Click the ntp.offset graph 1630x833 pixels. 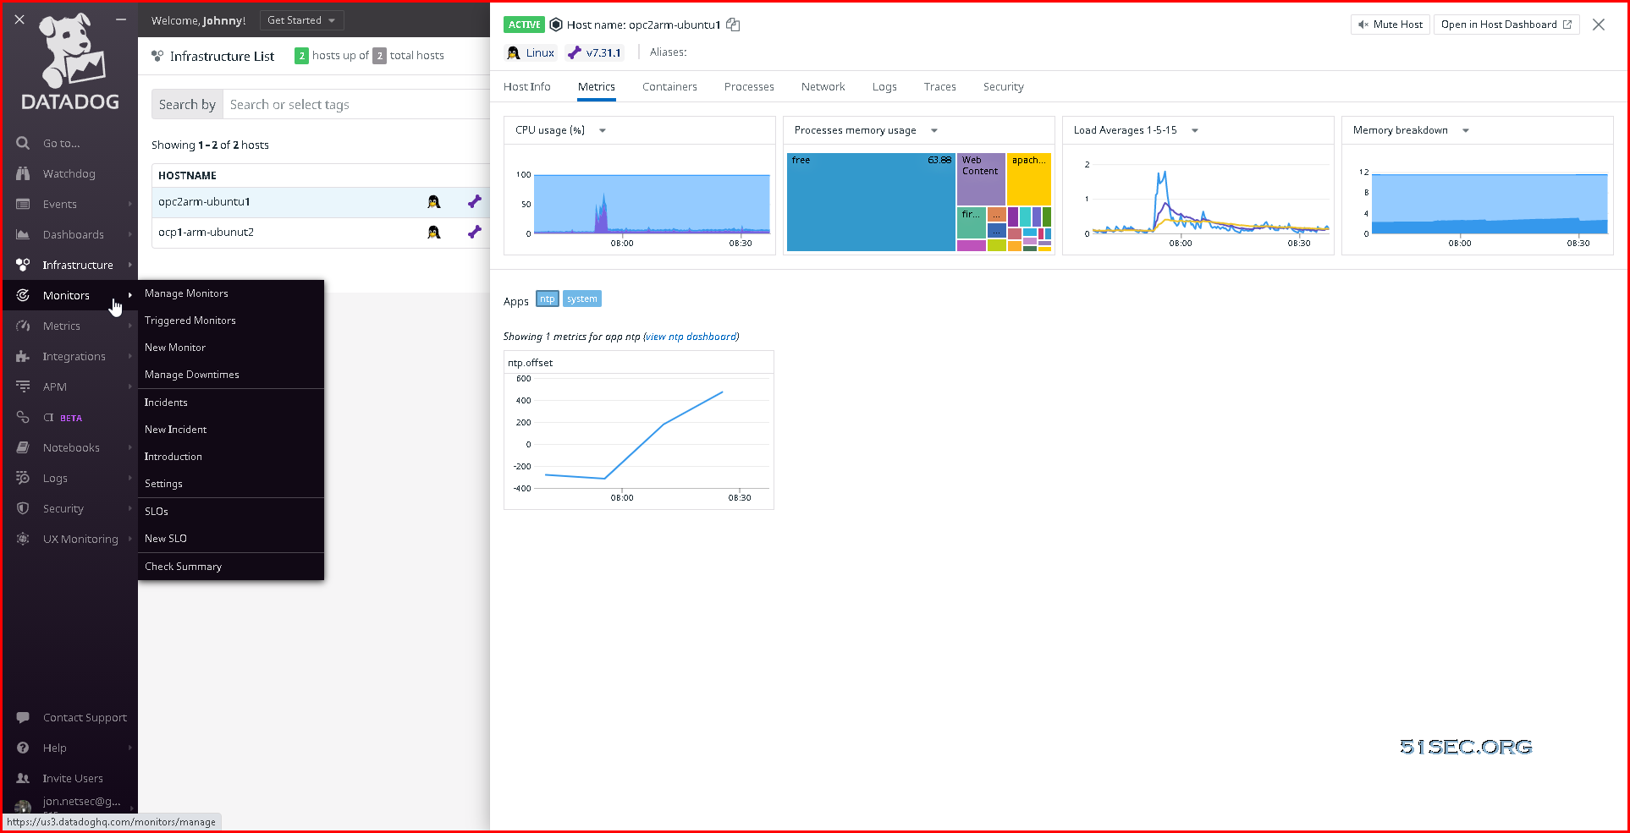pyautogui.click(x=639, y=430)
